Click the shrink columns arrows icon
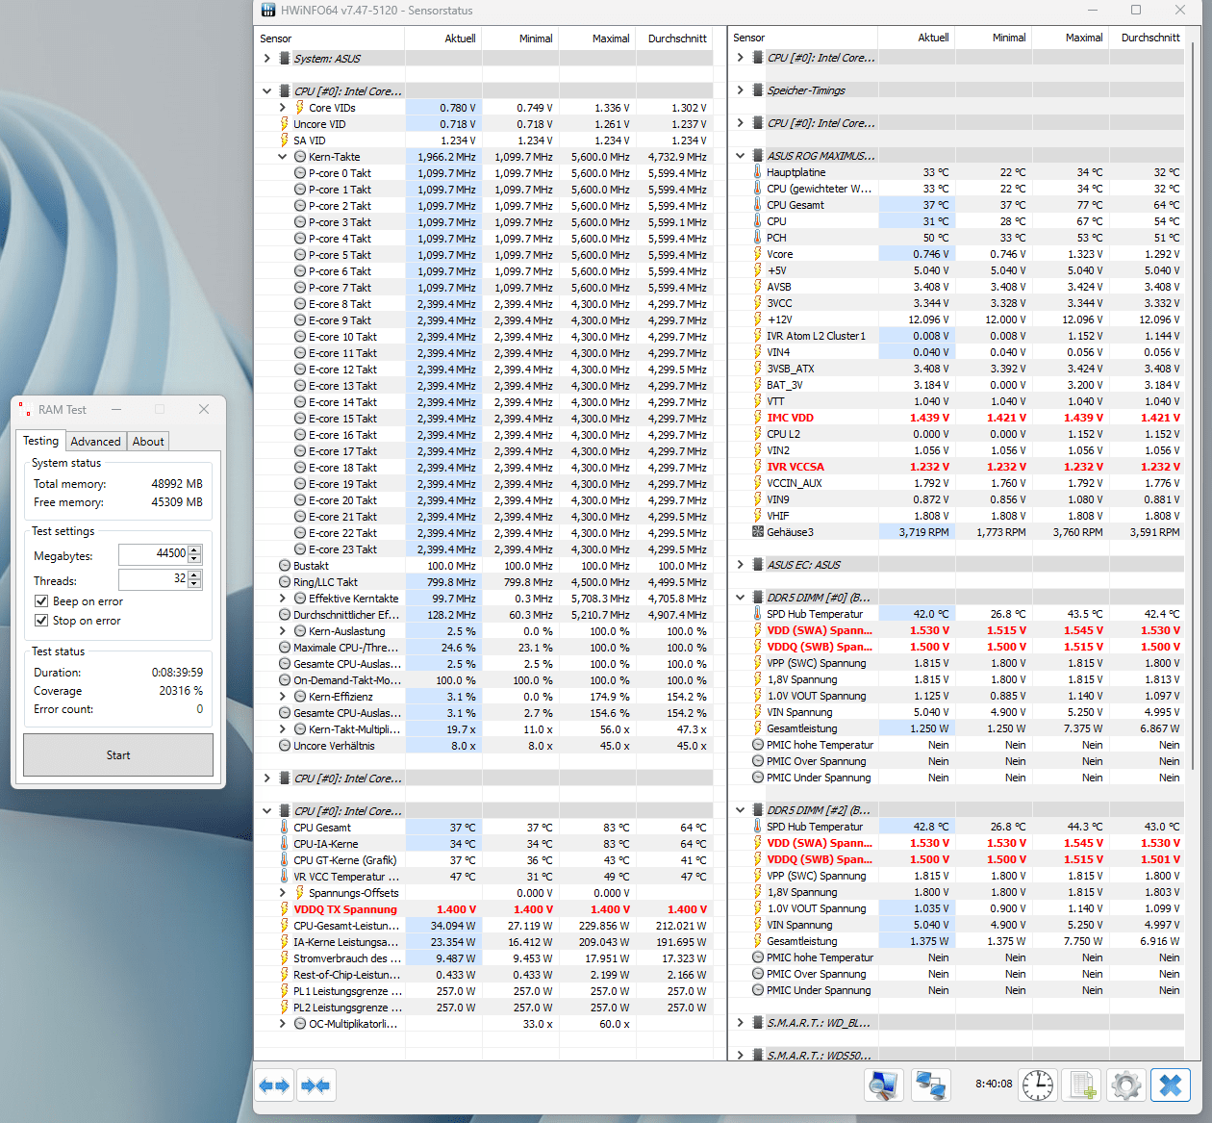Image resolution: width=1212 pixels, height=1123 pixels. (316, 1085)
